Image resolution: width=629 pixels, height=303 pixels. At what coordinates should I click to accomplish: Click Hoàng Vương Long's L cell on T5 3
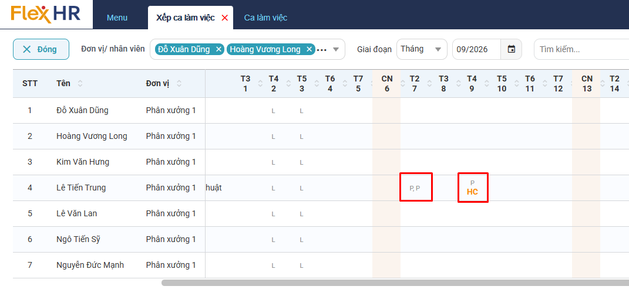point(301,137)
